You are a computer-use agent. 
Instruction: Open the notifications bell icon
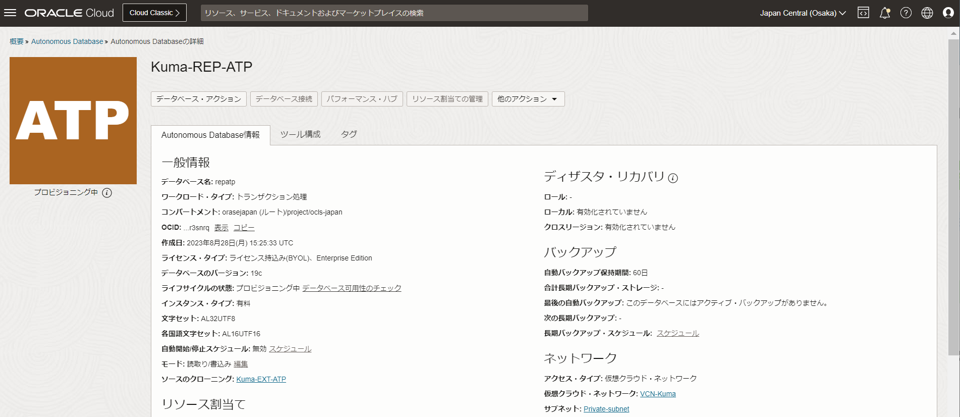pos(885,13)
